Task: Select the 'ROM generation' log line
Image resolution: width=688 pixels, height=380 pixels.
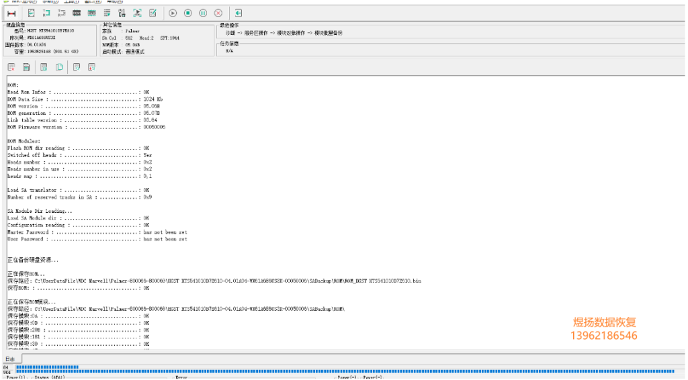Action: 83,113
